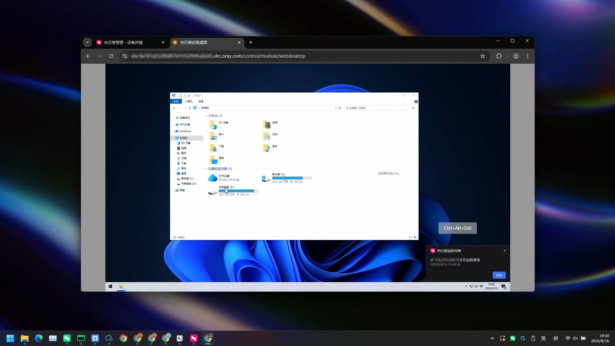The height and width of the screenshot is (346, 615).
Task: Click the 新加卷 (C:) drive icon
Action: tap(266, 178)
